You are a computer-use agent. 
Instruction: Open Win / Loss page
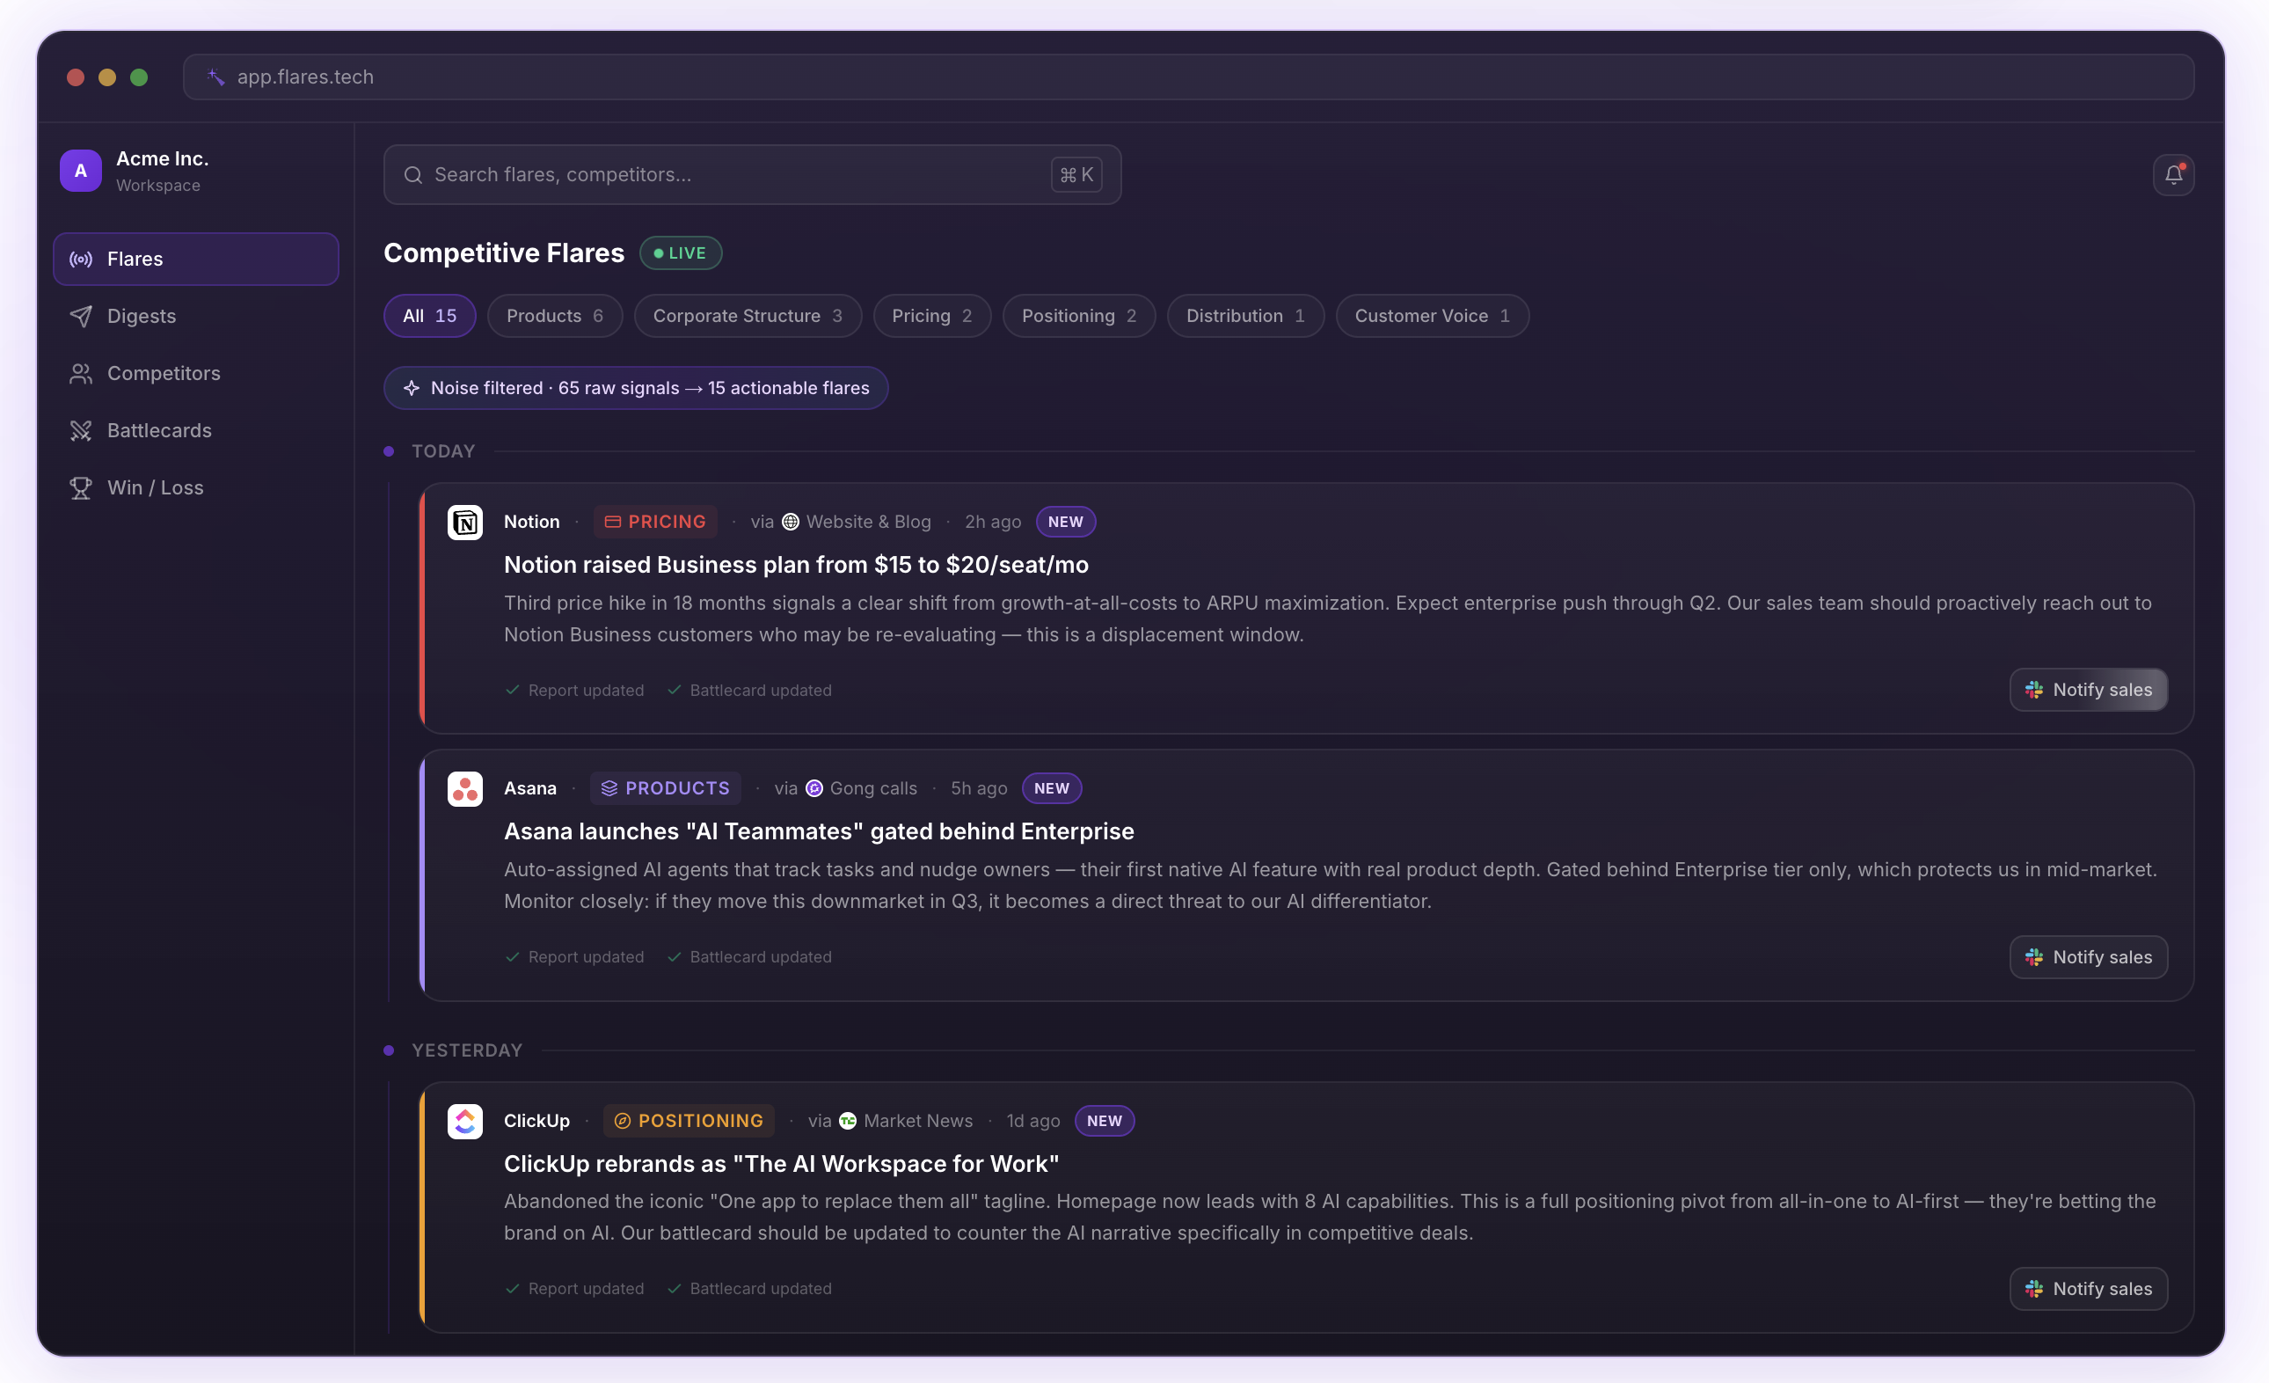(x=196, y=487)
